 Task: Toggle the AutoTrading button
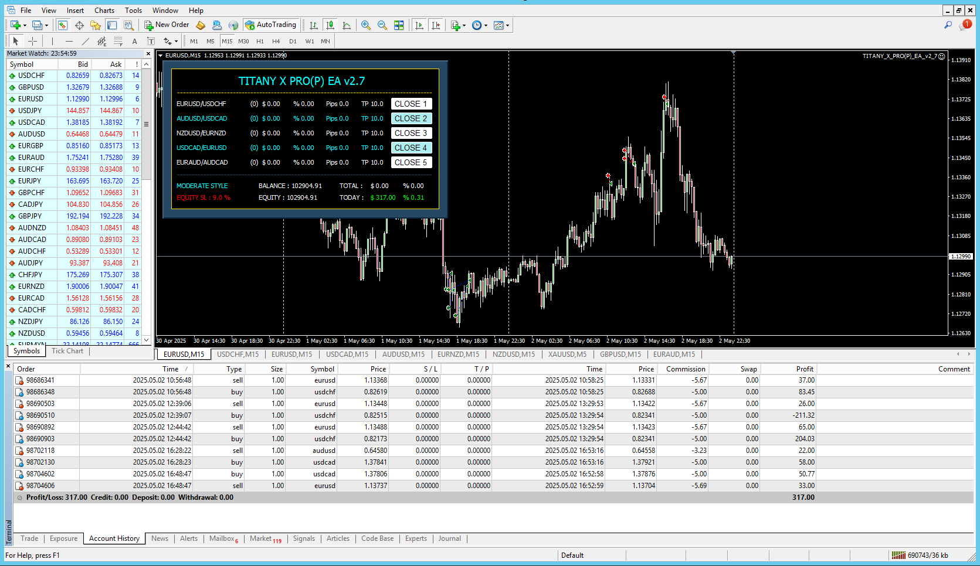pos(271,25)
